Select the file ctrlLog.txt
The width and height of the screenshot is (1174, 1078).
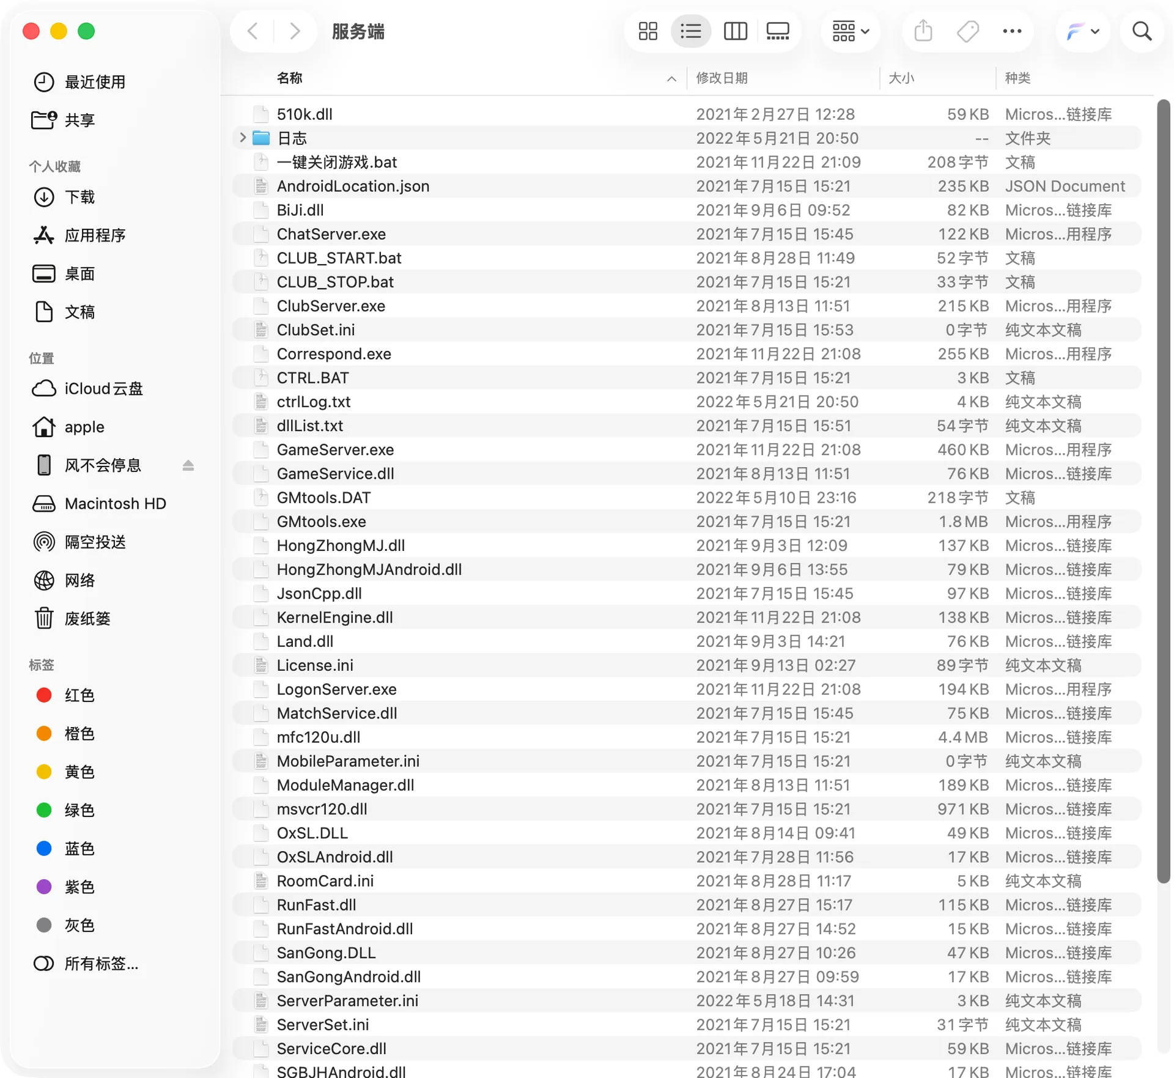(686, 402)
